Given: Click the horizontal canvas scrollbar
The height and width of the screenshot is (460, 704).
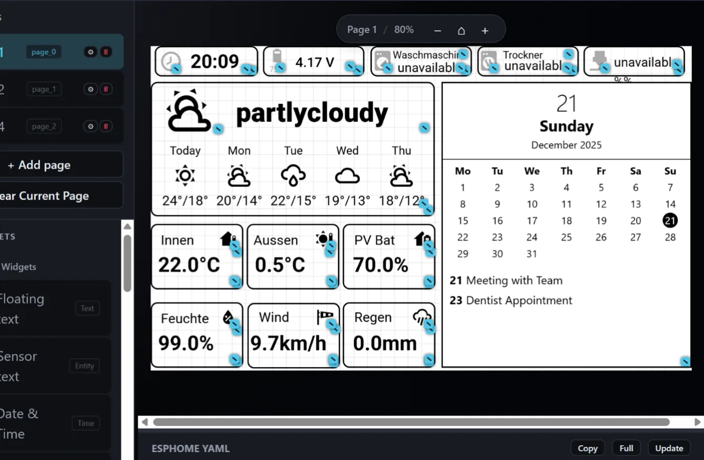Looking at the screenshot, I should tap(411, 422).
